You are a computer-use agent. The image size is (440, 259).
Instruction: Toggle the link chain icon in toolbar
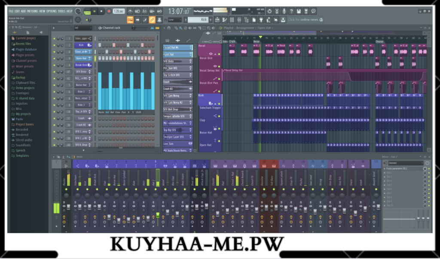click(152, 20)
